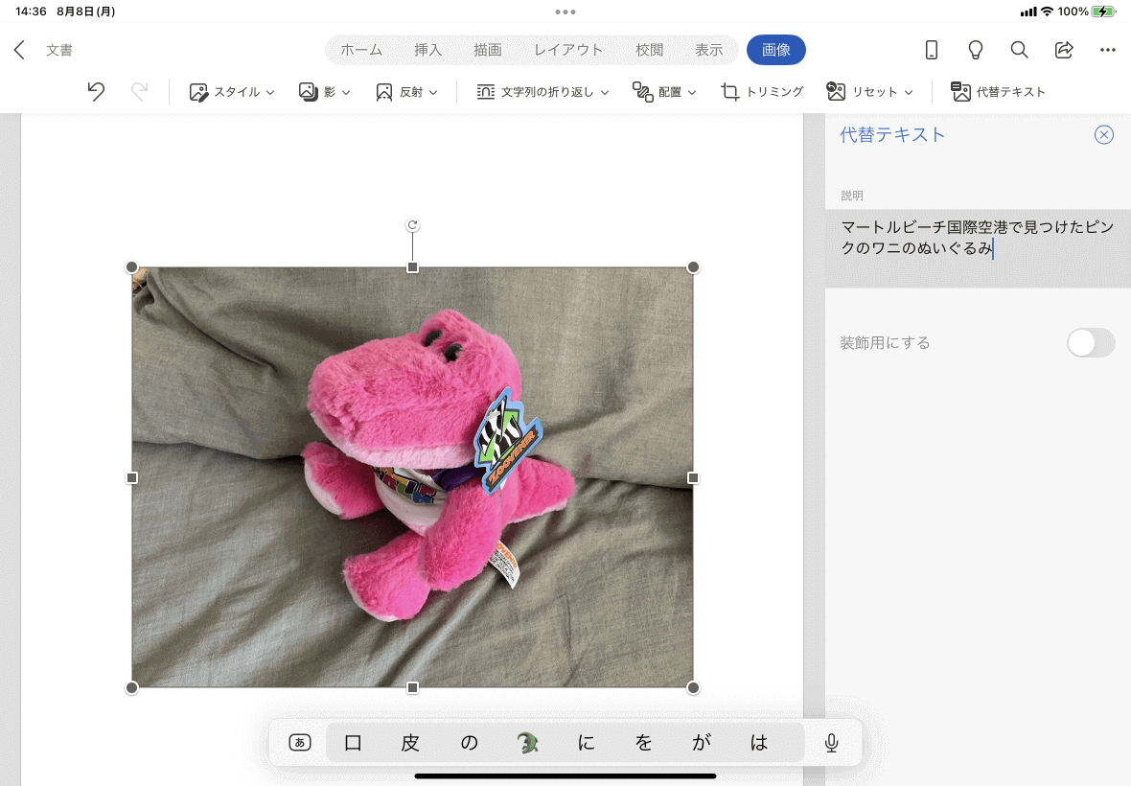Select the トリミング crop tool
Image resolution: width=1131 pixels, height=786 pixels.
pyautogui.click(x=762, y=92)
